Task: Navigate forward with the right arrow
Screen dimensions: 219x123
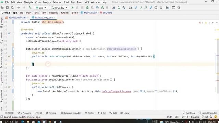Action: (x=24, y=8)
